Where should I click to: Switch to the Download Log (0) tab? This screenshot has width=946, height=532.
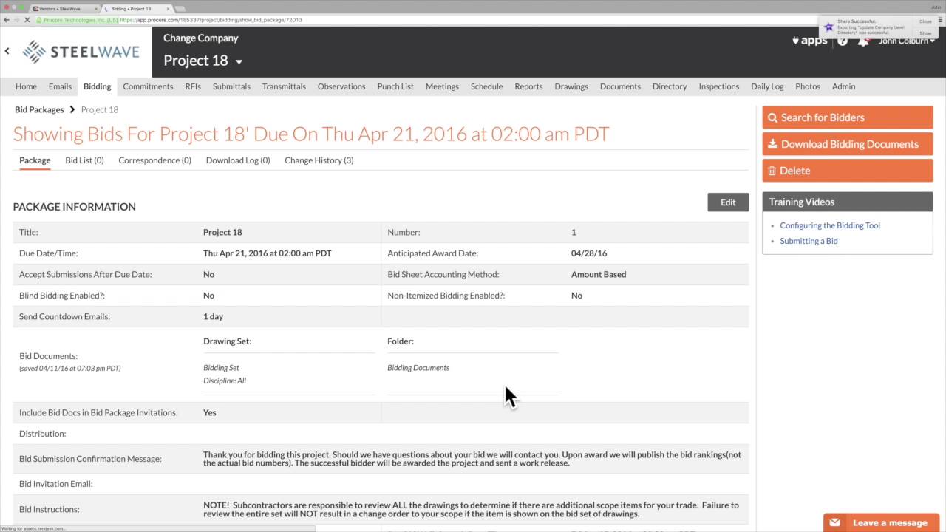tap(238, 160)
